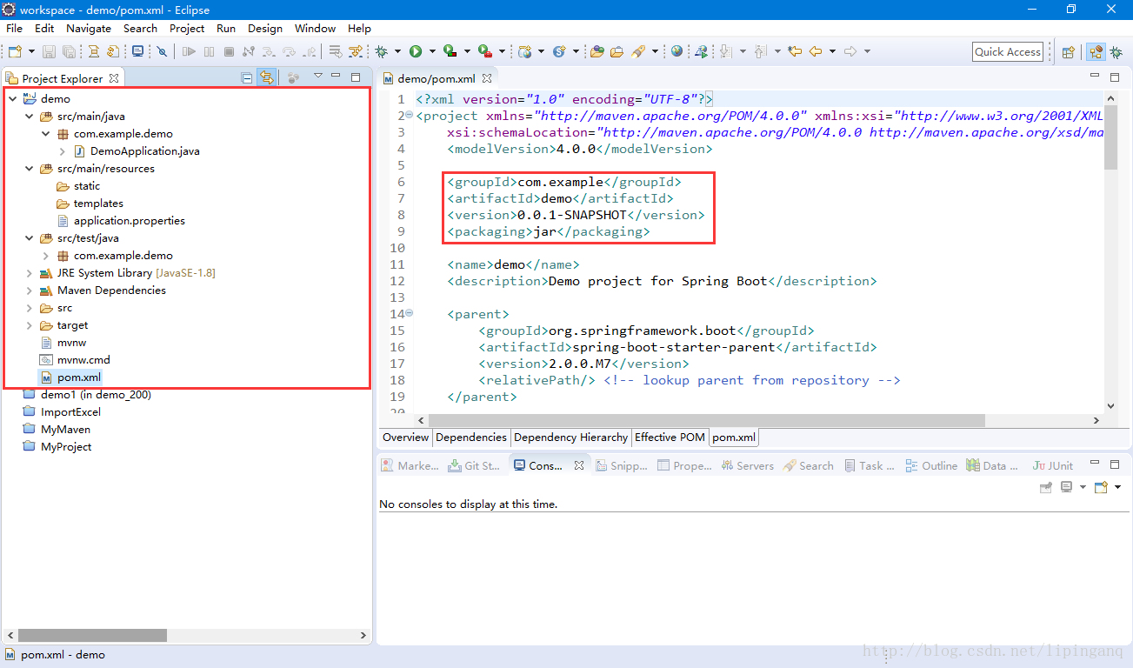Click the green Run icon

pos(416,52)
